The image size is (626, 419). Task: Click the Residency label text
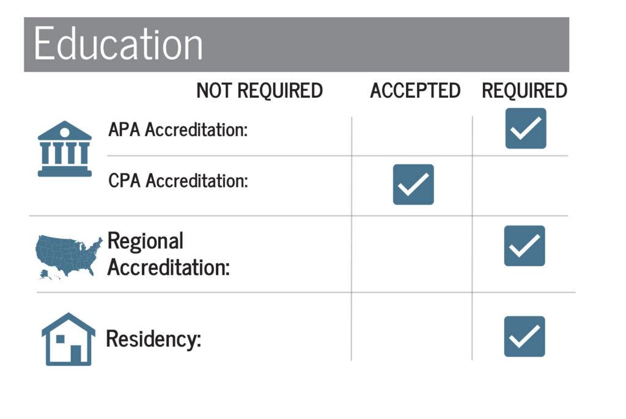153,339
